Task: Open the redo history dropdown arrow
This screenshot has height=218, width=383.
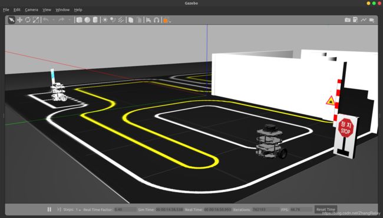Action: 70,20
